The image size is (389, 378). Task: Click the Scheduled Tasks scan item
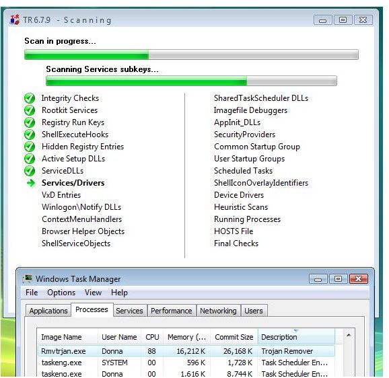click(243, 171)
